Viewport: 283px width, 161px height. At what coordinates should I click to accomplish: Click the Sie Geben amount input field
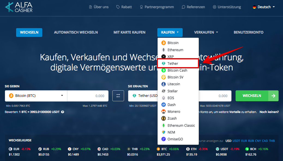[x=88, y=96]
